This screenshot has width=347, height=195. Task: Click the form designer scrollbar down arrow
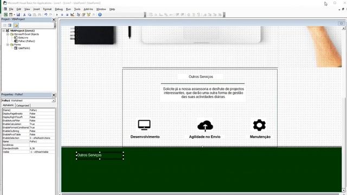(x=343, y=190)
